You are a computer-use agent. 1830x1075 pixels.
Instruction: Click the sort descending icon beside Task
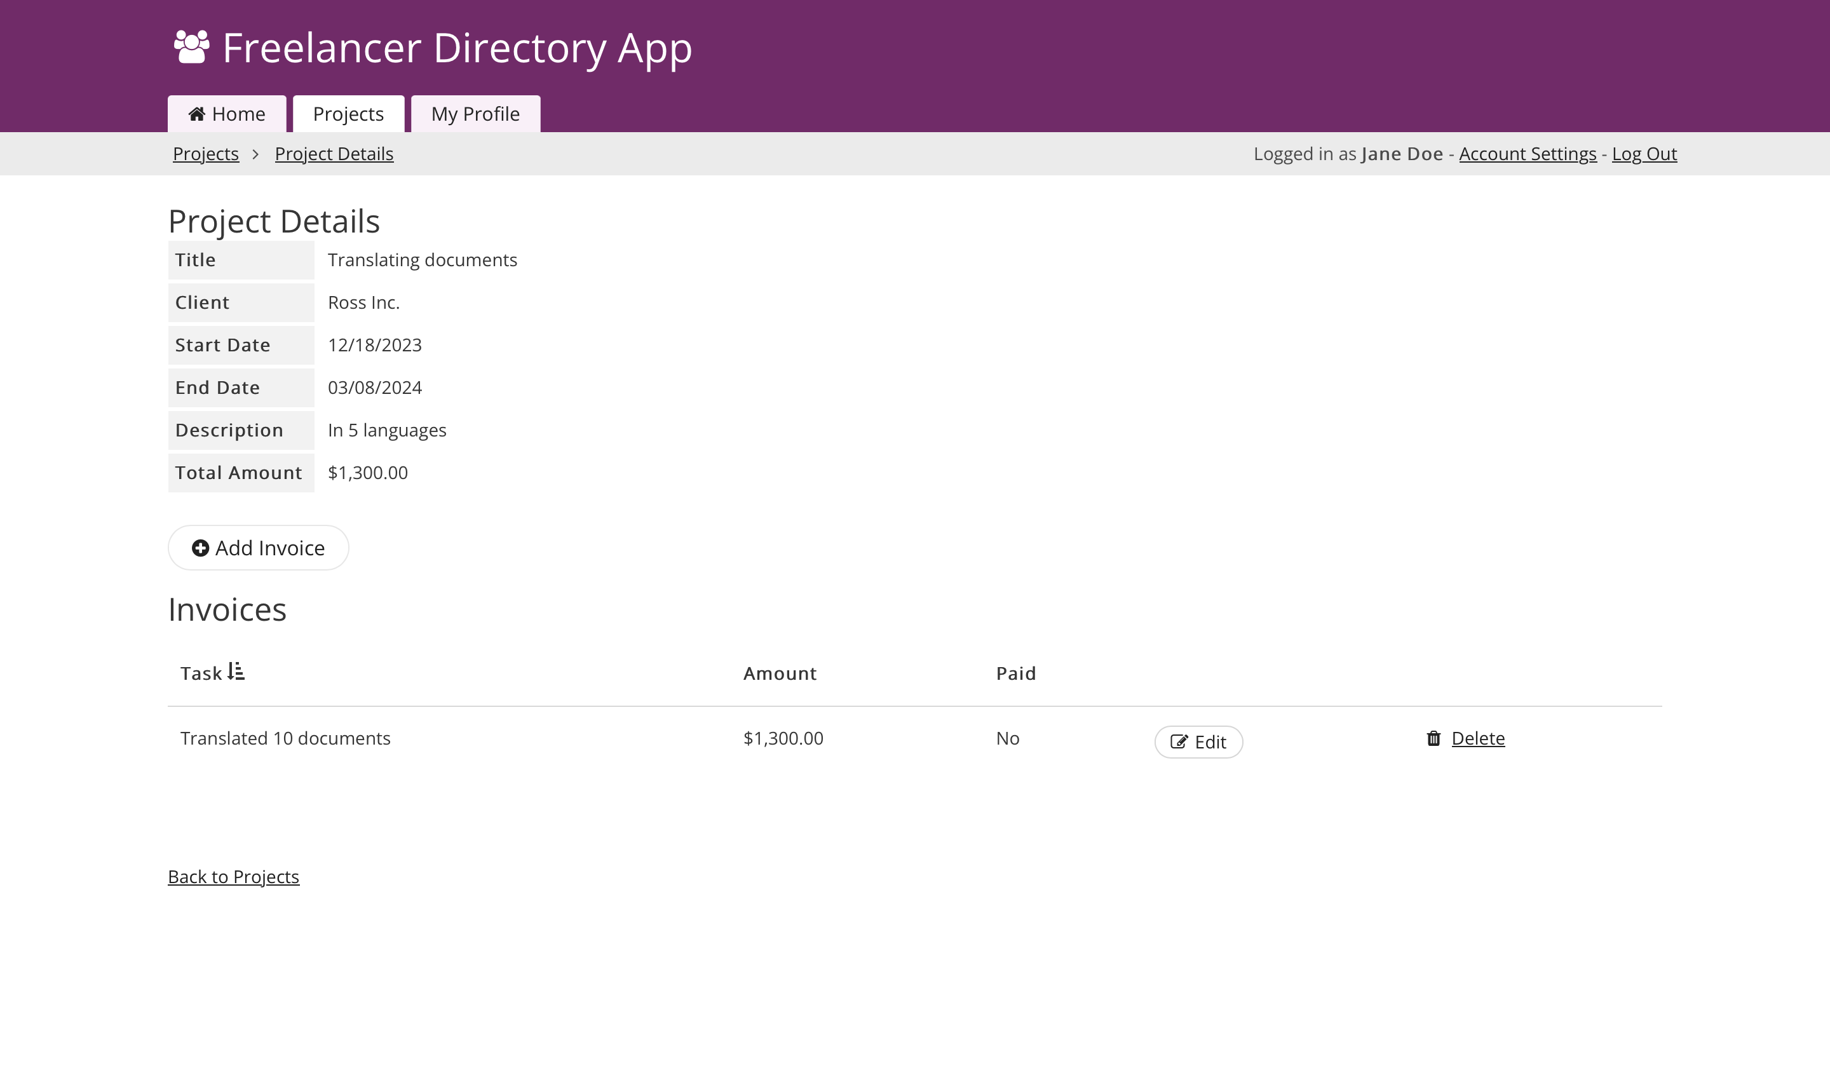pos(236,671)
